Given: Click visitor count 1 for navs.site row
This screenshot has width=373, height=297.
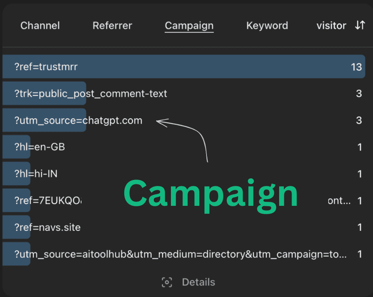Looking at the screenshot, I should click(360, 227).
